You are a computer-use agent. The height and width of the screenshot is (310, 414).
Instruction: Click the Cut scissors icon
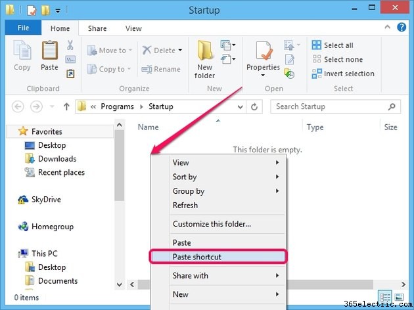[70, 45]
